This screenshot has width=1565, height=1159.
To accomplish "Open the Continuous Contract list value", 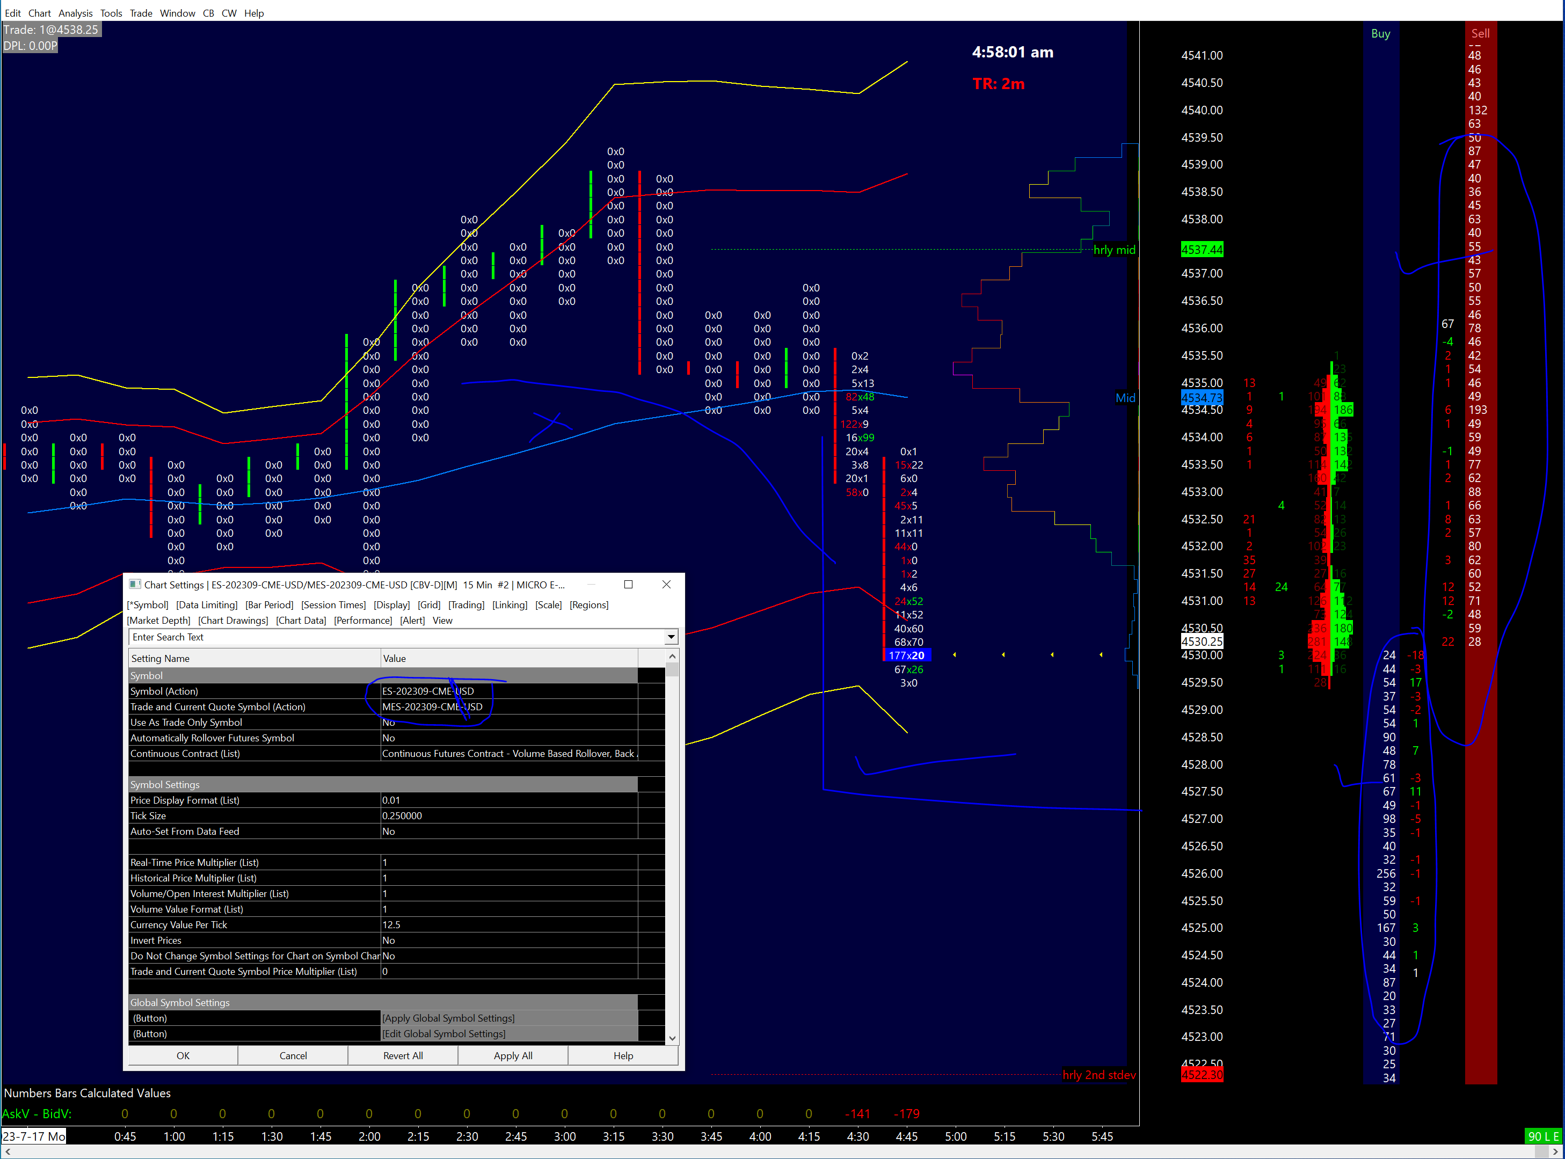I will 508,754.
